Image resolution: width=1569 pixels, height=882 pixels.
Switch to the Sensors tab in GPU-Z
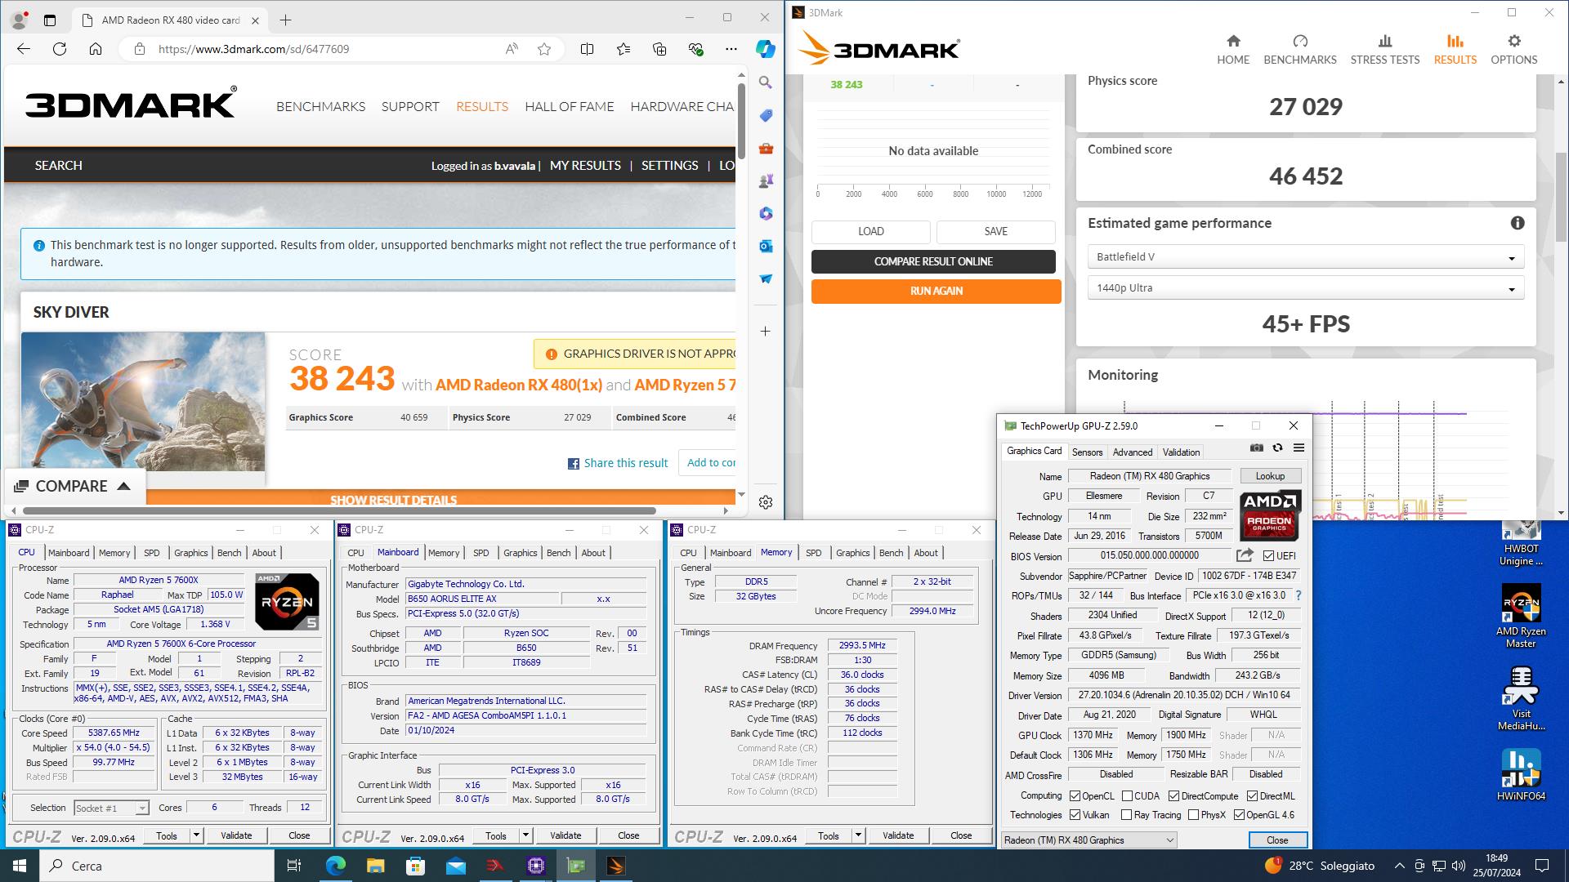(1087, 452)
